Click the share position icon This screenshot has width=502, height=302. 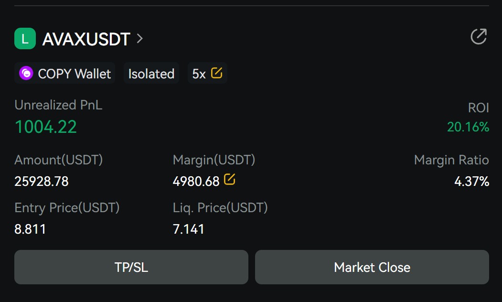(x=478, y=37)
